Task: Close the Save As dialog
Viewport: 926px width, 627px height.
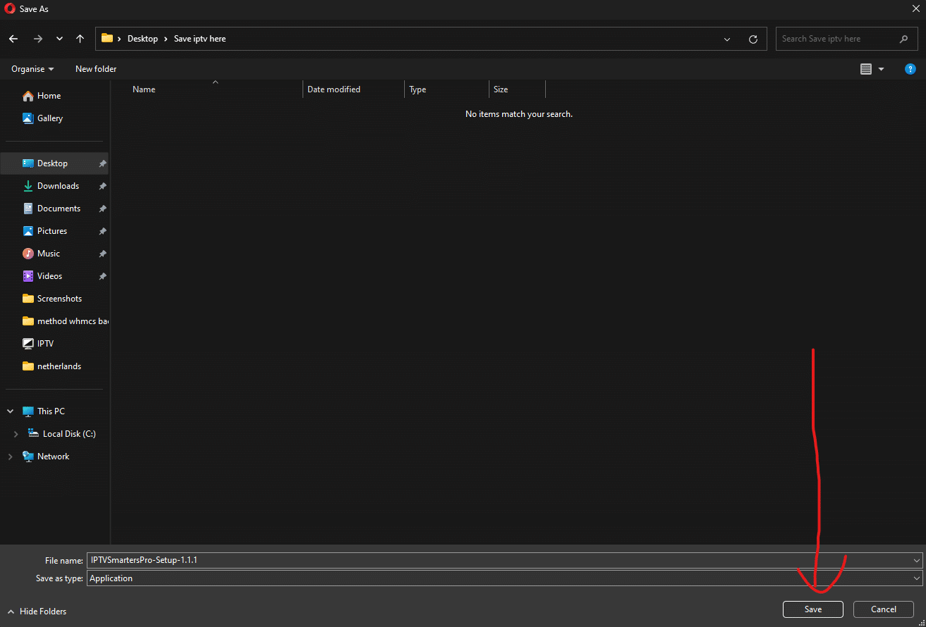Action: pyautogui.click(x=915, y=9)
